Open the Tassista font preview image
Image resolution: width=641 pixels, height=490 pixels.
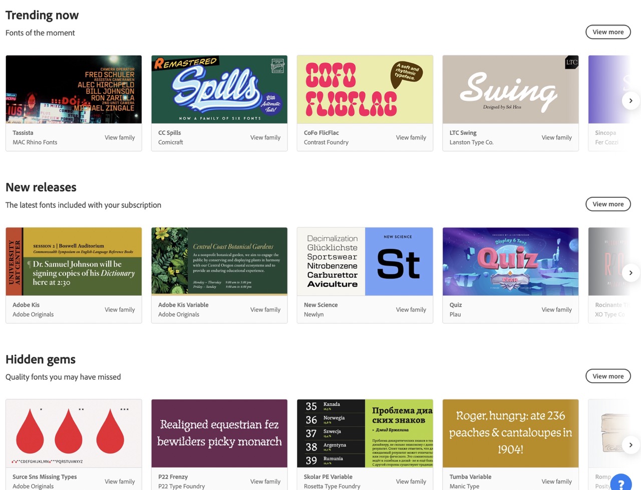(74, 89)
